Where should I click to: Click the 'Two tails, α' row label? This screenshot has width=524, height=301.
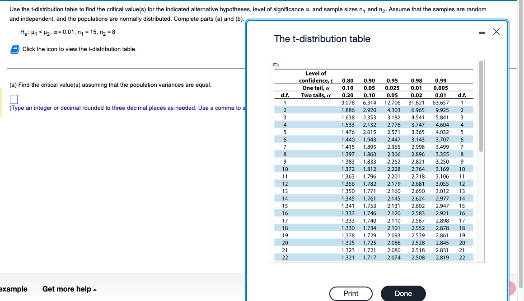coord(316,95)
